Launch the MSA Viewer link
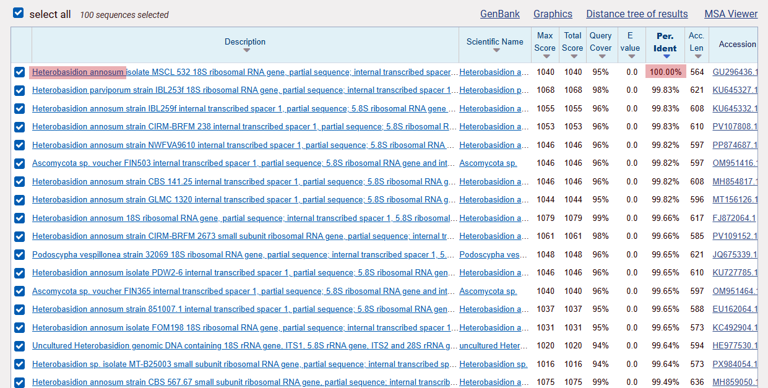768x388 pixels. point(731,14)
